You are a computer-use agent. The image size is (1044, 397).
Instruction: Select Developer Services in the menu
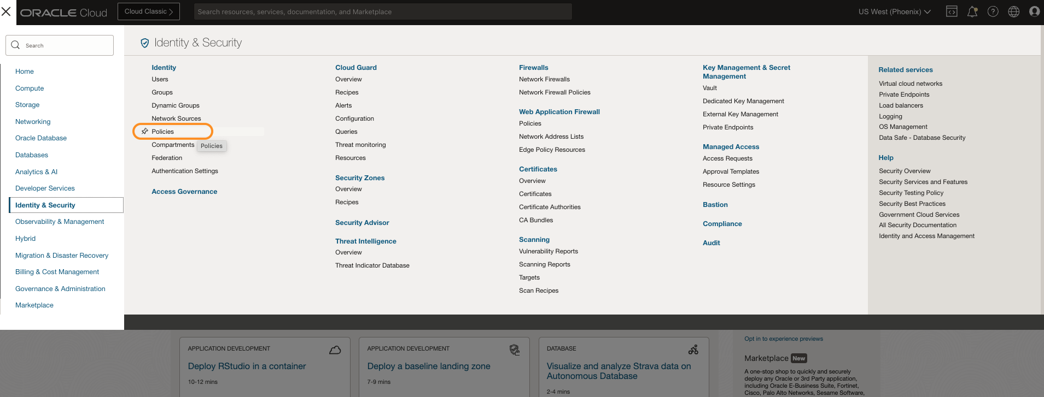[45, 188]
